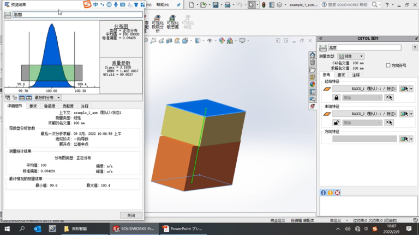The height and width of the screenshot is (235, 419).
Task: Switch to 贡献度 tab
Action: pos(68,106)
